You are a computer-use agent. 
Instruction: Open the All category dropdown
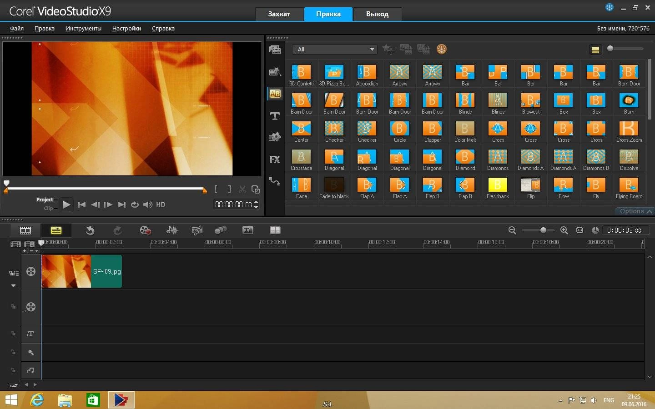click(334, 49)
